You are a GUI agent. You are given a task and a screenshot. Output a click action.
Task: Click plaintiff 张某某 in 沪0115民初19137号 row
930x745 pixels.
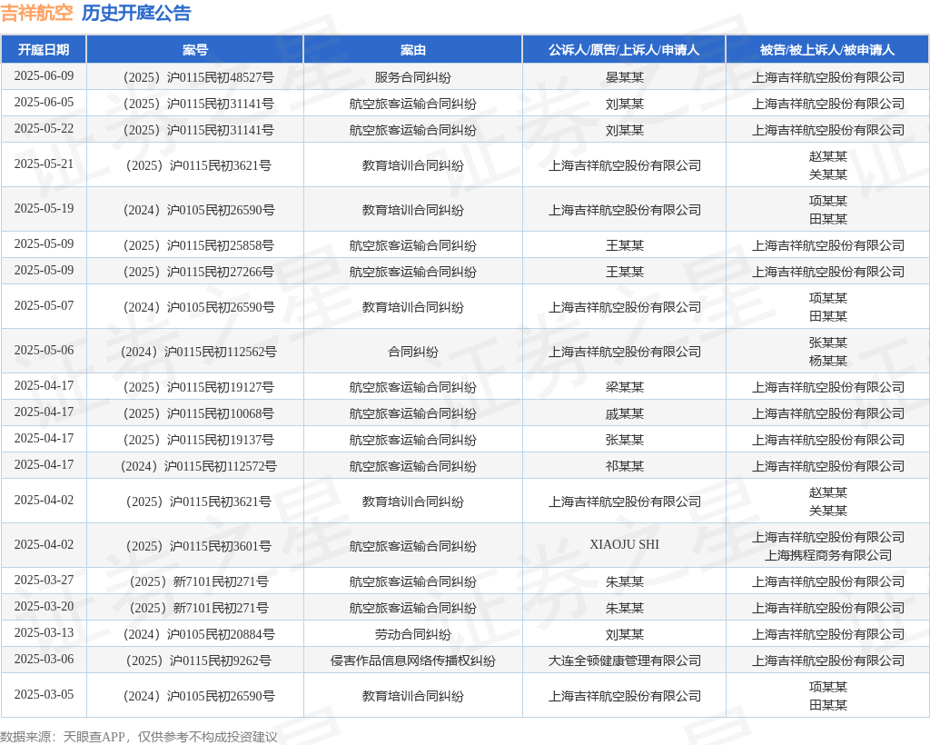click(625, 440)
